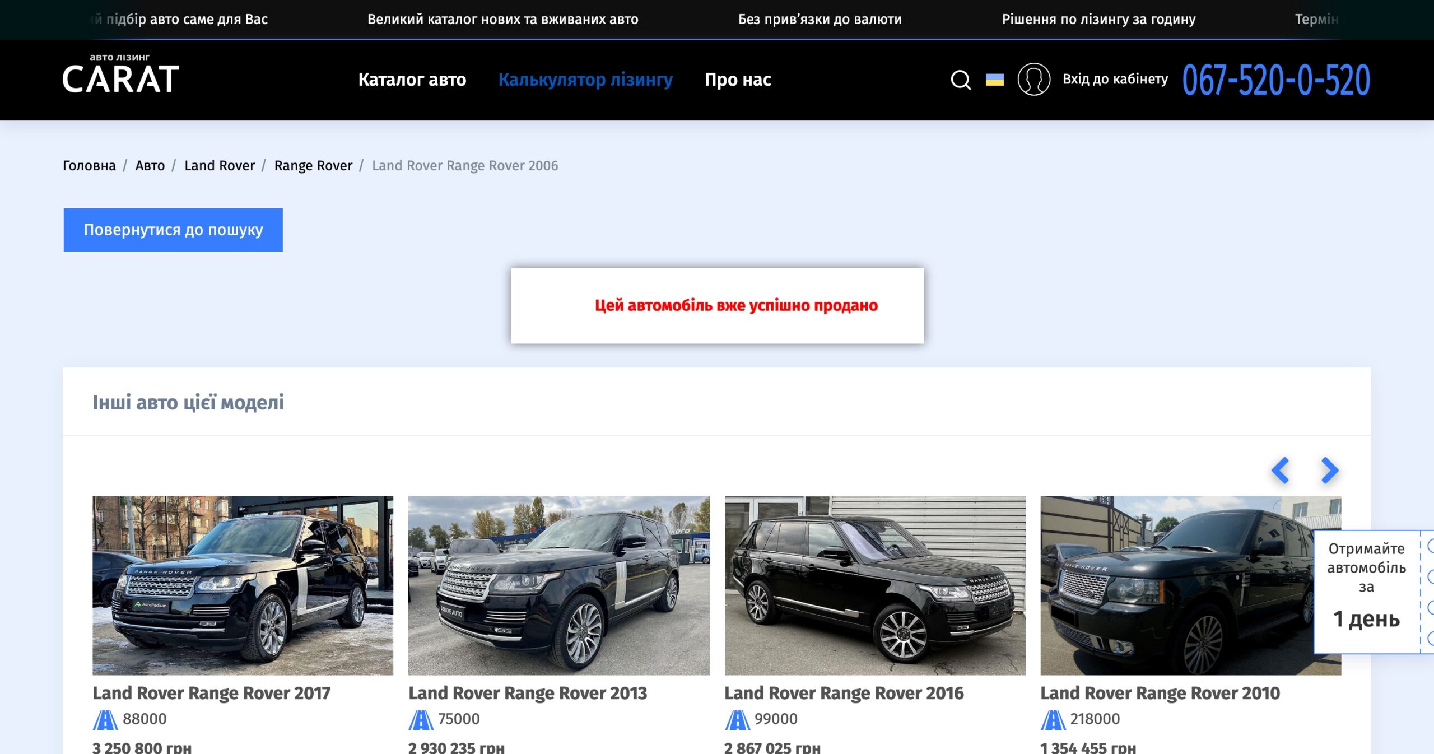This screenshot has width=1434, height=754.
Task: Click price 2 867 025 грн
Action: tap(772, 747)
